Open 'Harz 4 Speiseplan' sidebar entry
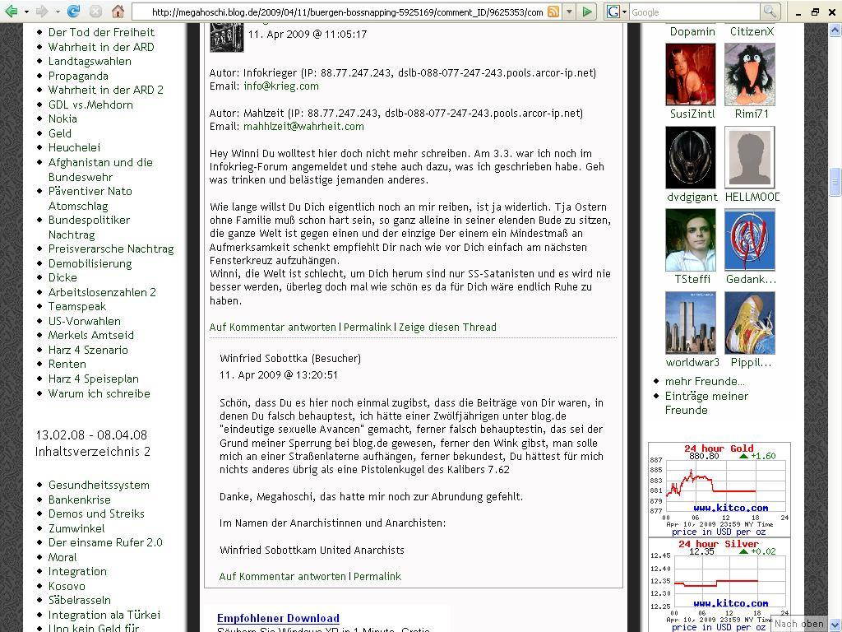The width and height of the screenshot is (842, 632). coord(94,379)
